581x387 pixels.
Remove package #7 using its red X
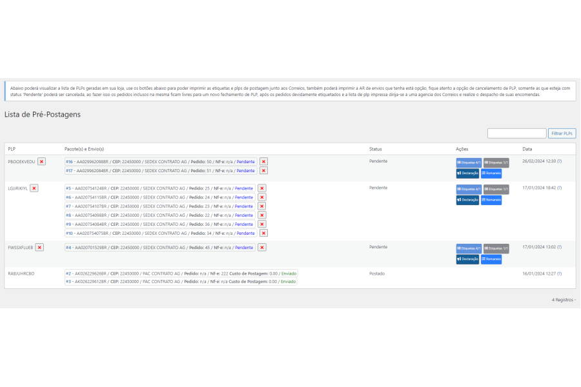coord(262,206)
